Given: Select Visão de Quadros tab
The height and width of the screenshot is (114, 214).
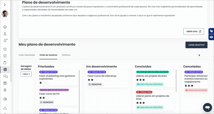Looking at the screenshot, I should pyautogui.click(x=48, y=55).
